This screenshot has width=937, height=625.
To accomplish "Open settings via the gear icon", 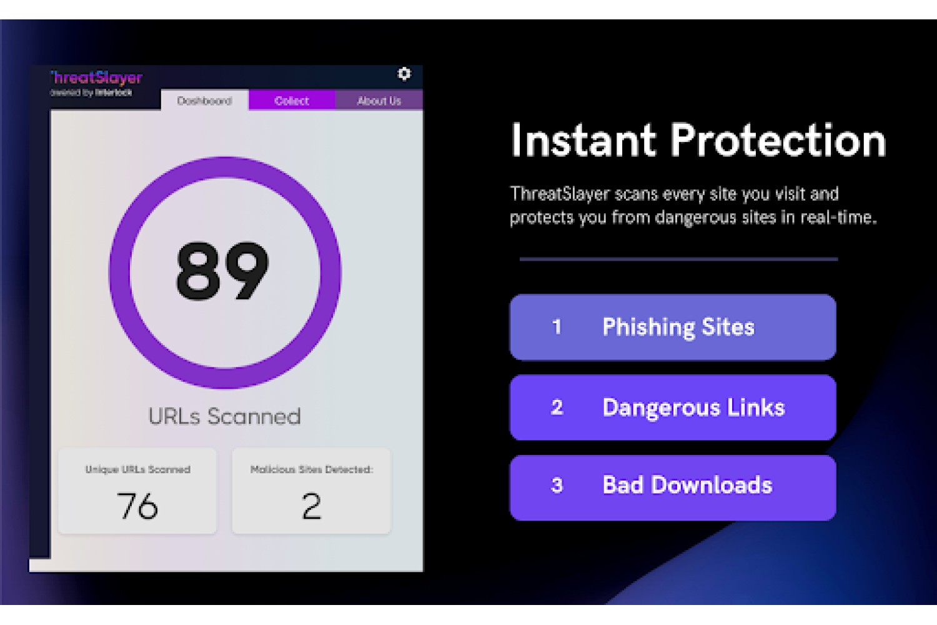I will [404, 74].
